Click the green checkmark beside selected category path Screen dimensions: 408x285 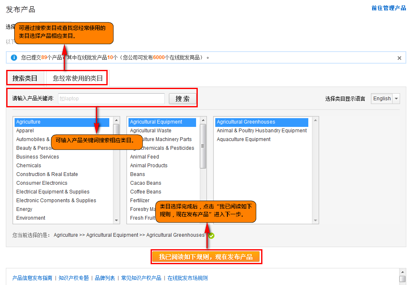coord(212,235)
